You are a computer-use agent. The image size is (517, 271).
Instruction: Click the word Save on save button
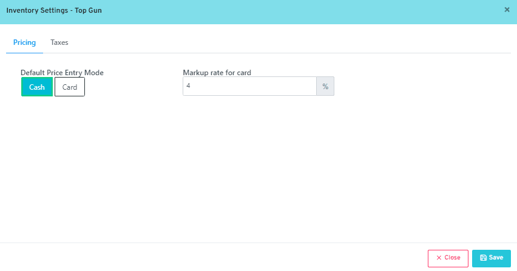(x=496, y=258)
